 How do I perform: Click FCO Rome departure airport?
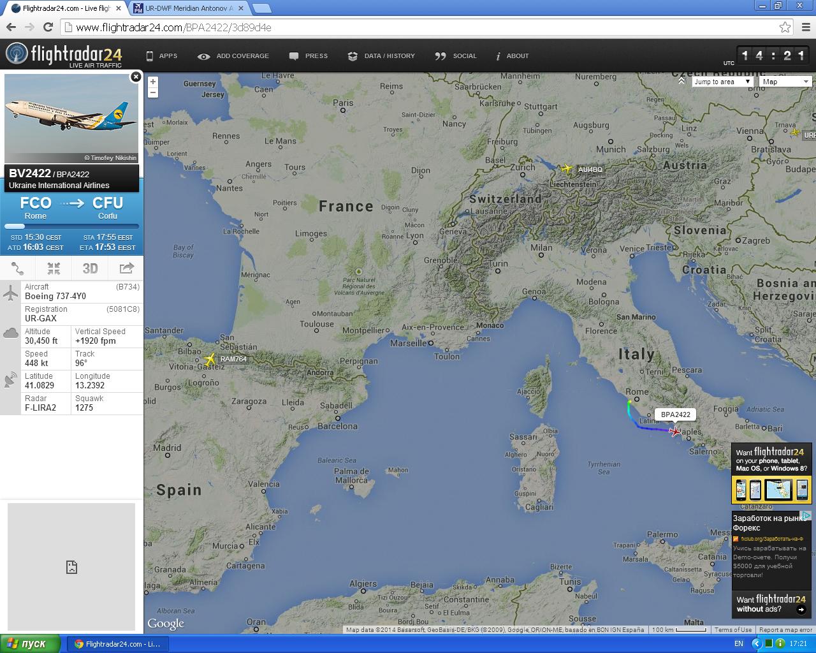coord(36,207)
